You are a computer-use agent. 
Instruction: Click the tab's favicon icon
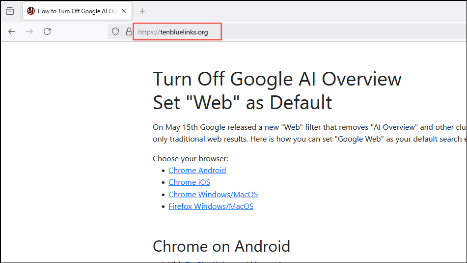point(30,11)
